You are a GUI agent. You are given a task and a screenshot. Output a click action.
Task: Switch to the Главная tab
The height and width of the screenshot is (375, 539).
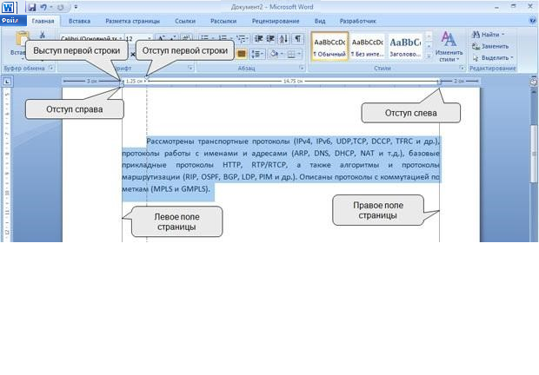click(43, 21)
